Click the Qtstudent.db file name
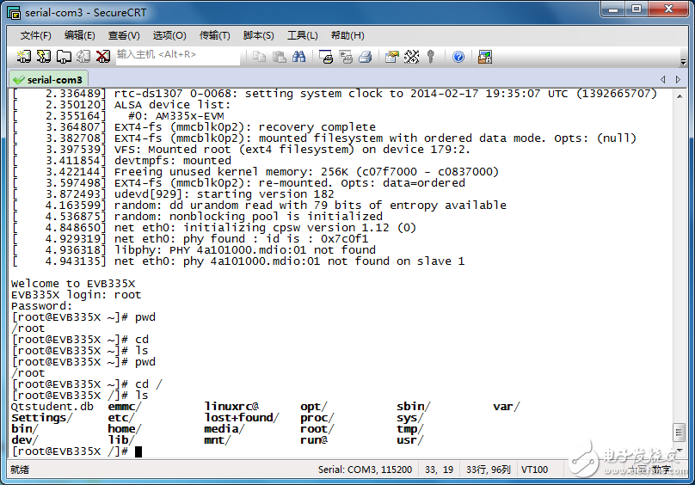This screenshot has width=695, height=485. pyautogui.click(x=52, y=407)
